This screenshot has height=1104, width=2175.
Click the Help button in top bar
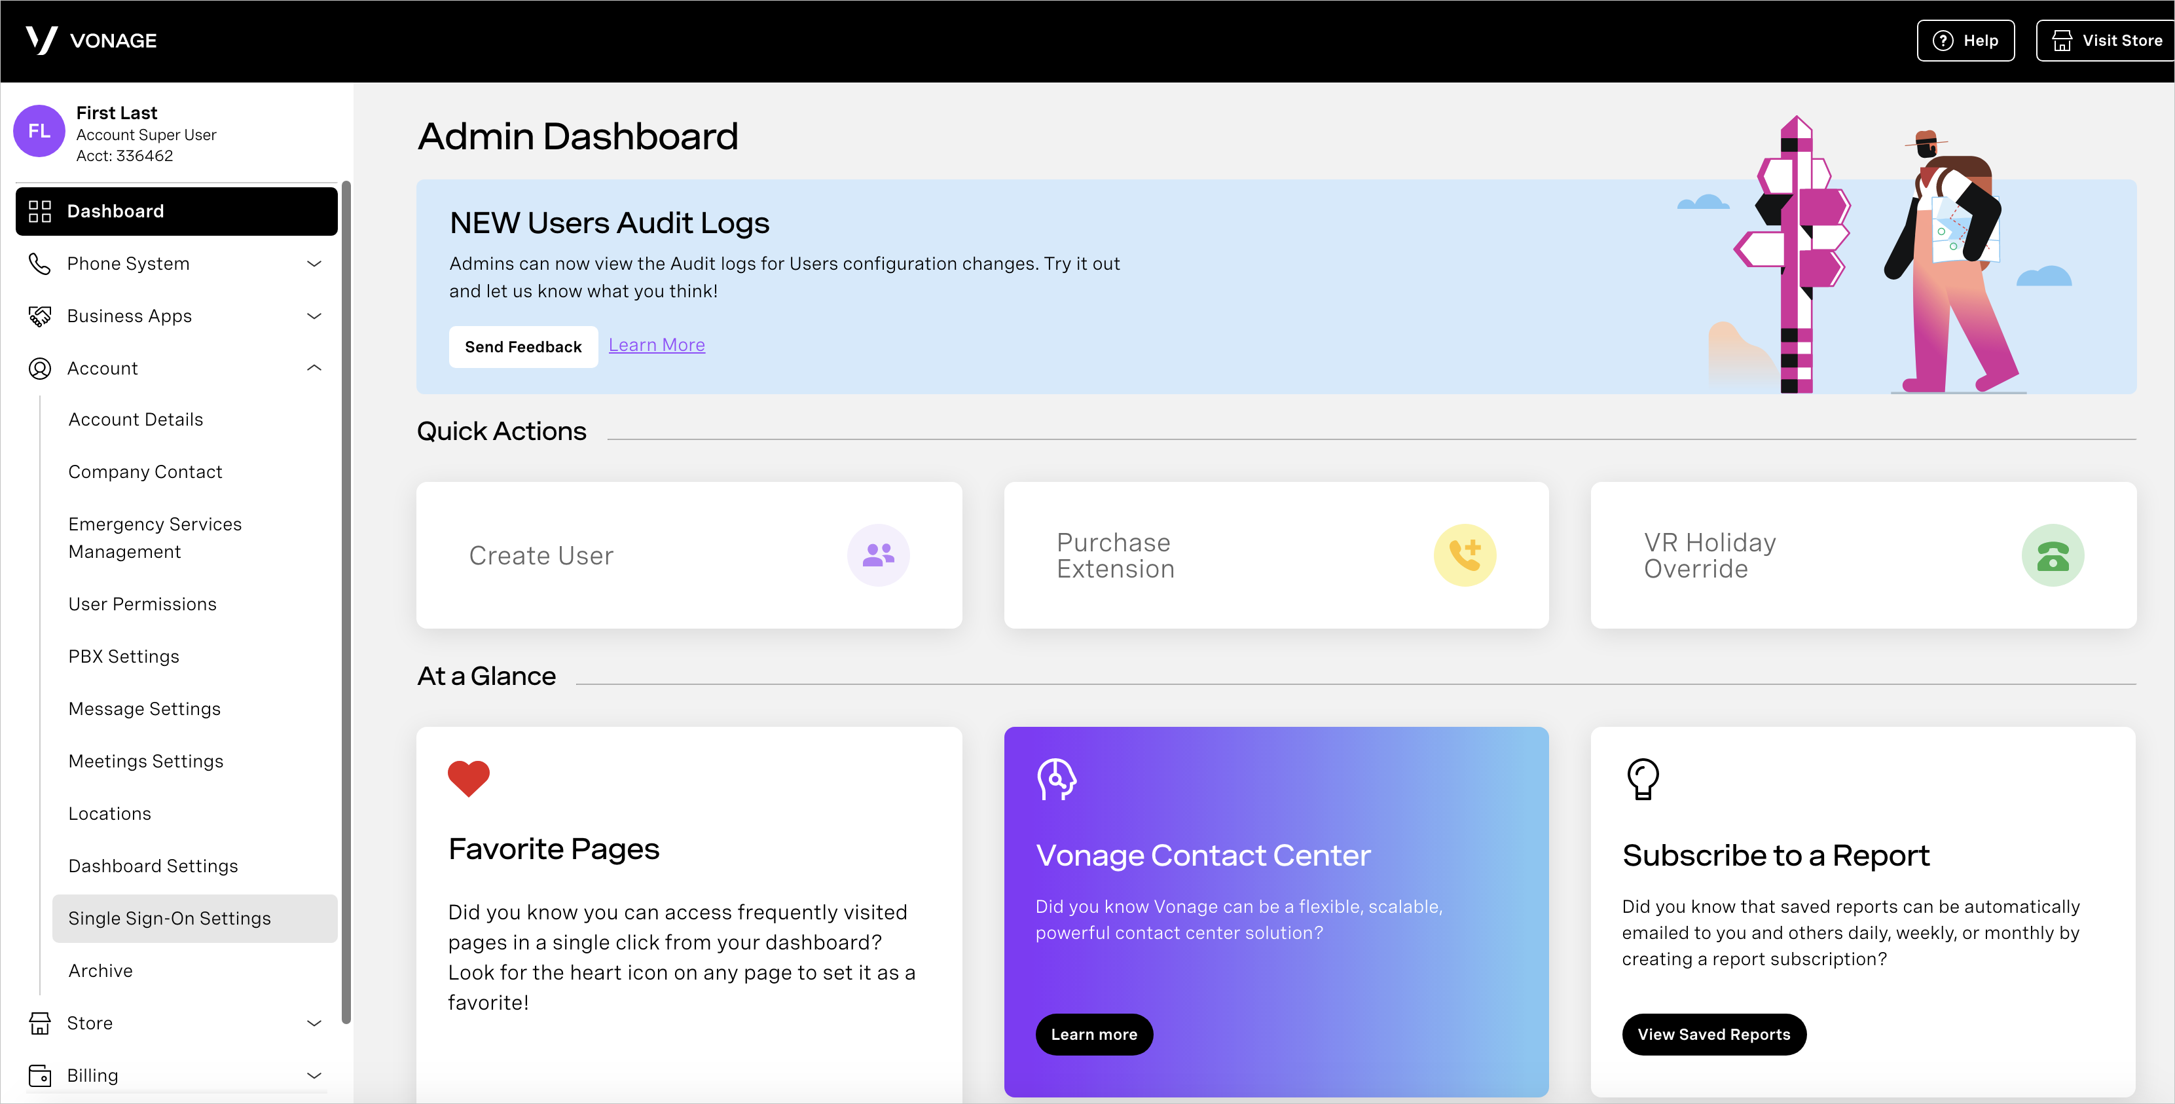point(1967,38)
